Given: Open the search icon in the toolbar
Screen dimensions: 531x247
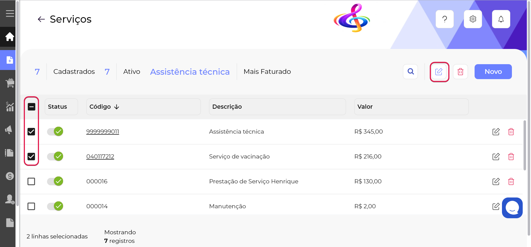Looking at the screenshot, I should click(x=410, y=71).
